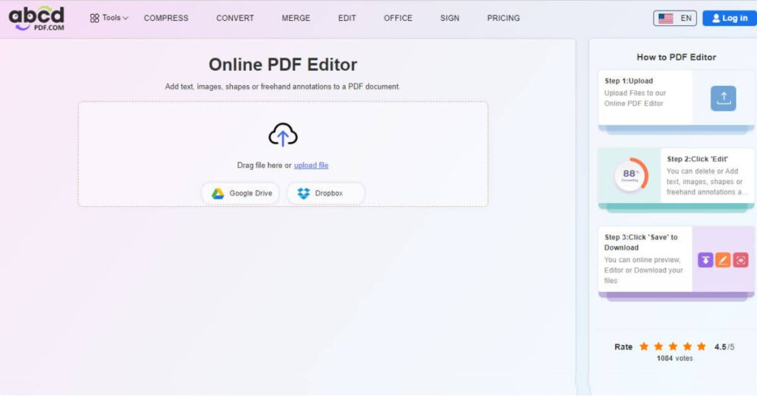Click the orange edit pencil icon
The height and width of the screenshot is (396, 757).
[x=723, y=260]
